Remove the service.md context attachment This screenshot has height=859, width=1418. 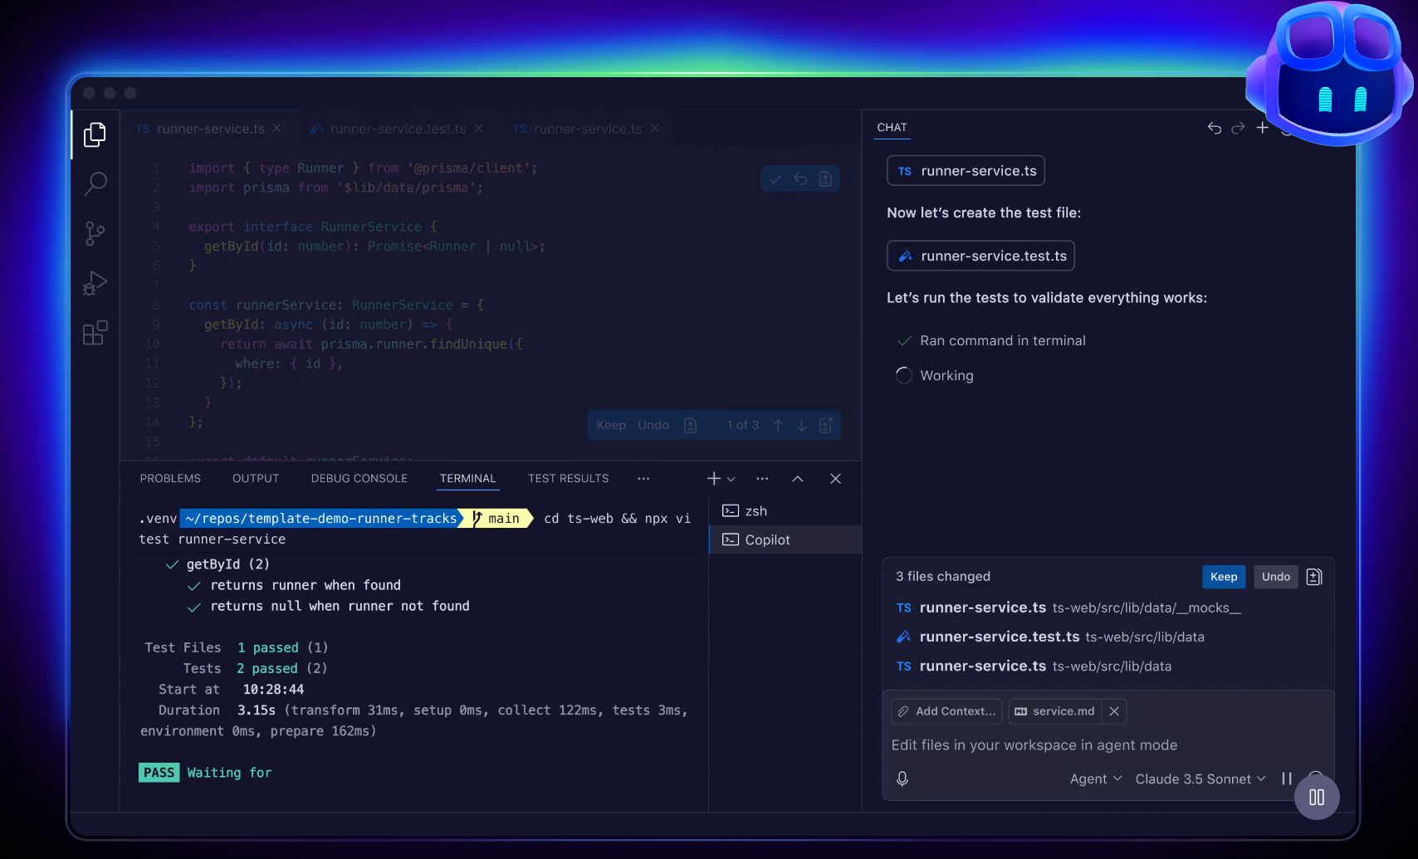(x=1114, y=711)
